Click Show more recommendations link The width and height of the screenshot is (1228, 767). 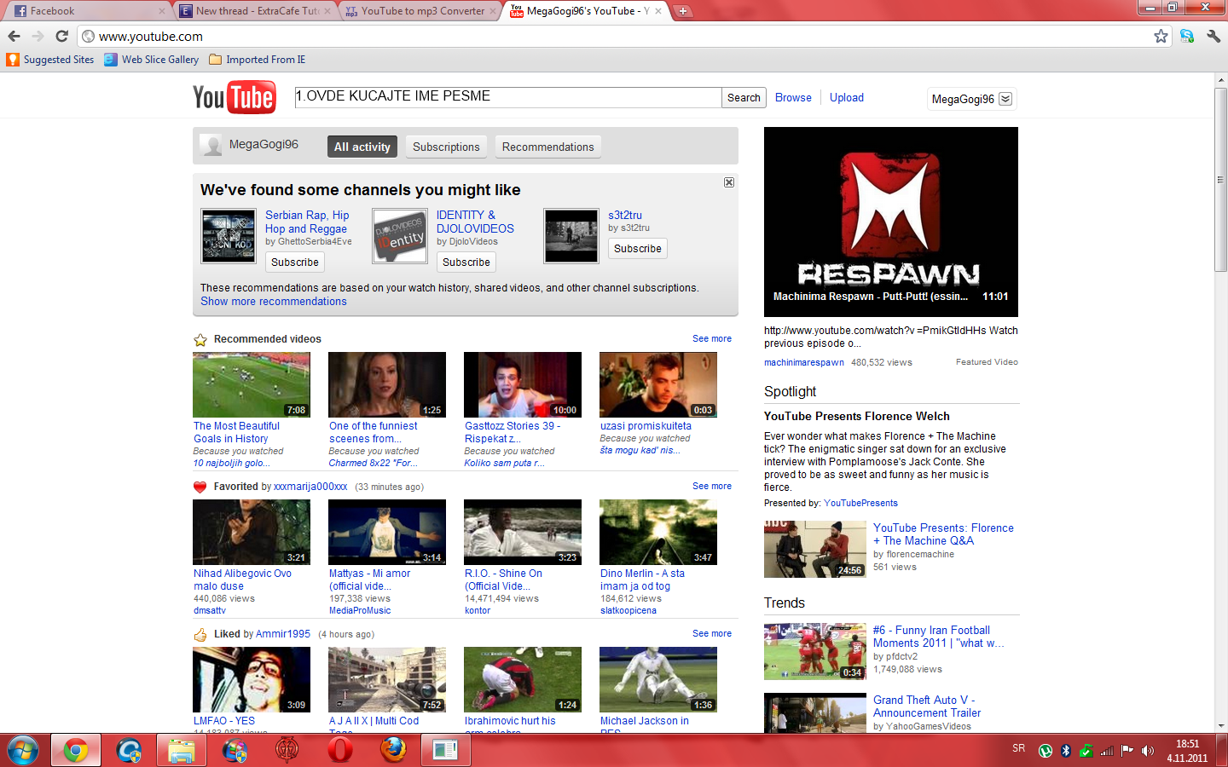click(x=274, y=302)
